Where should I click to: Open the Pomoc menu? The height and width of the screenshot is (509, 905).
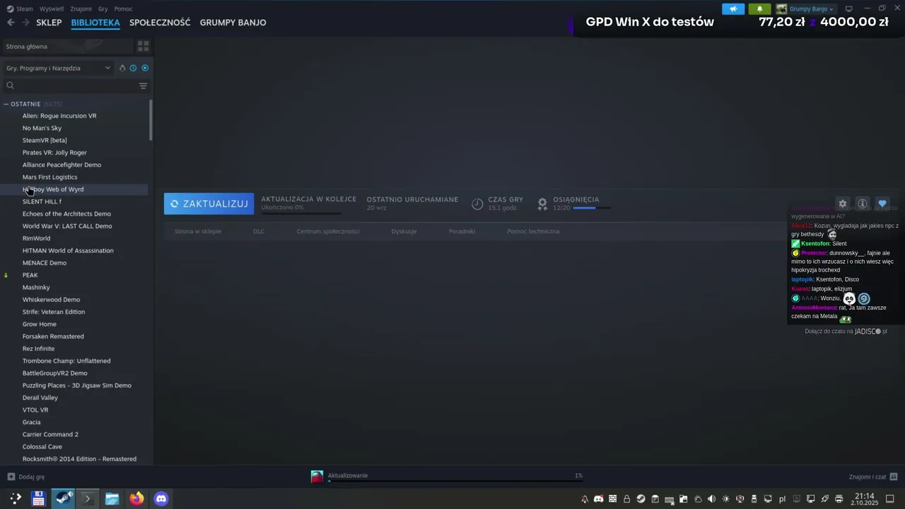click(x=123, y=9)
